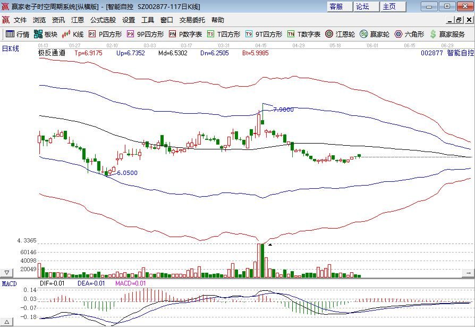The height and width of the screenshot is (327, 475).
Task: Click the 极反通道 indicator label
Action: [x=52, y=53]
